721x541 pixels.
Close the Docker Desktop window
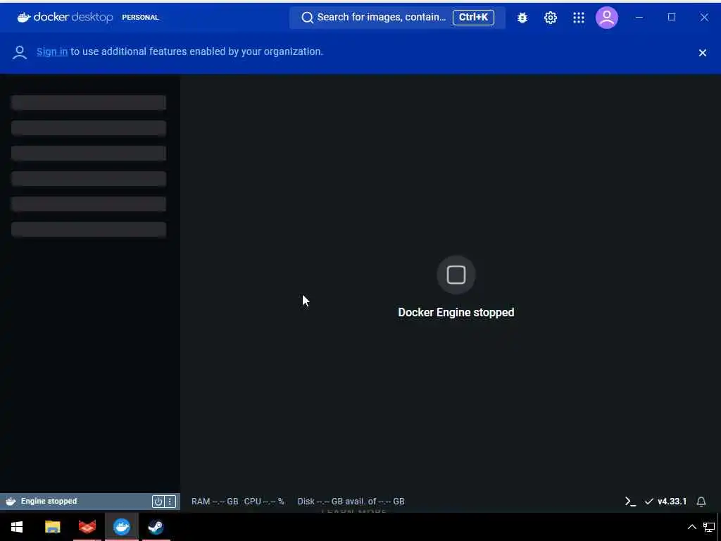click(x=704, y=18)
